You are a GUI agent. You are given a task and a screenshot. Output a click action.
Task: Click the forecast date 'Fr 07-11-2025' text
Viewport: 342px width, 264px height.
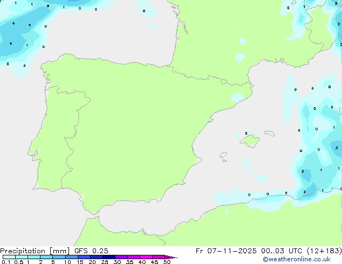(226, 251)
